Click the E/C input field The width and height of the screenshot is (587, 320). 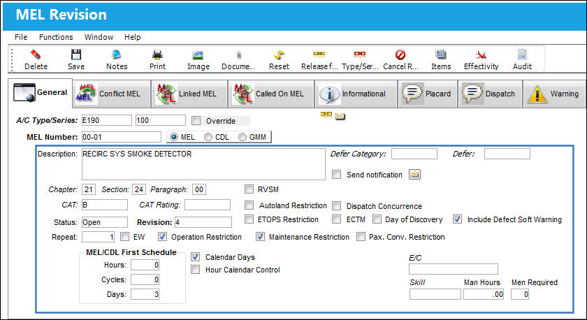coord(454,269)
